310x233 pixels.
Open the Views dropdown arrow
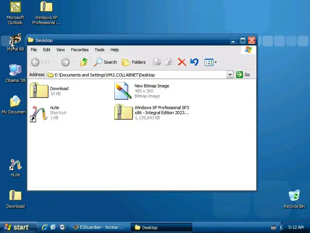coord(216,63)
